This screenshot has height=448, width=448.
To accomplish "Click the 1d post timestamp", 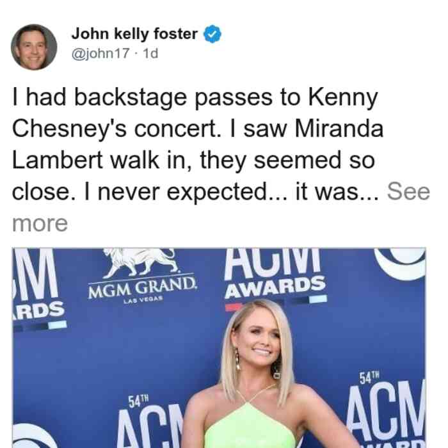I will click(150, 53).
